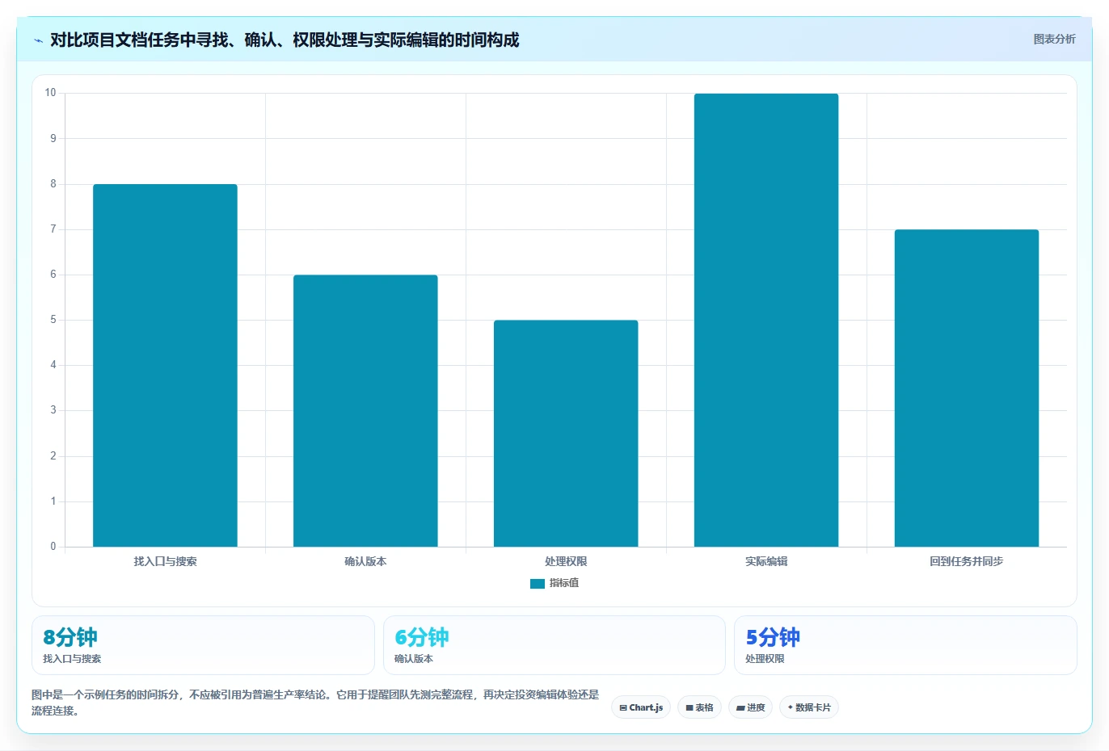Click the Chart.js tag chip

click(641, 707)
